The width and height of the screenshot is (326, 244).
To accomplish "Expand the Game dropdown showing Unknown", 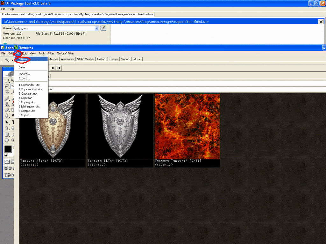I will (97, 28).
